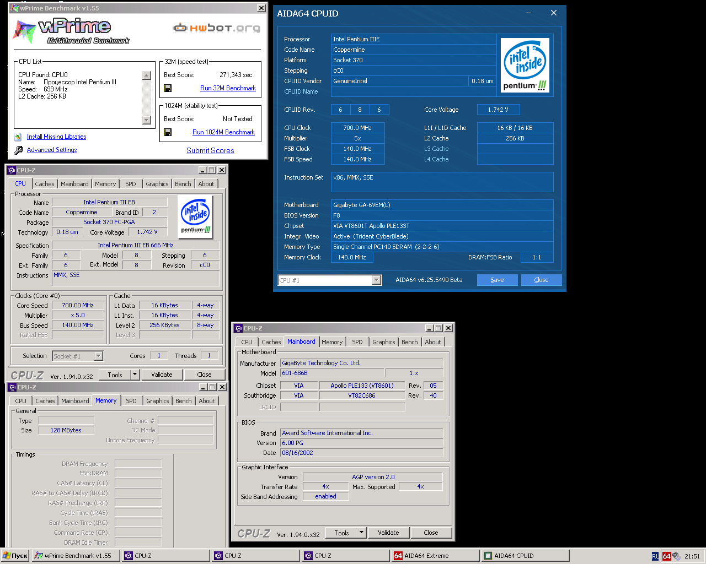Open Advanced Settings link
This screenshot has width=706, height=564.
tap(52, 150)
